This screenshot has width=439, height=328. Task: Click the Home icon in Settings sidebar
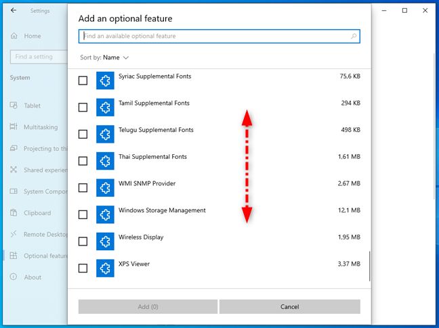tap(14, 36)
